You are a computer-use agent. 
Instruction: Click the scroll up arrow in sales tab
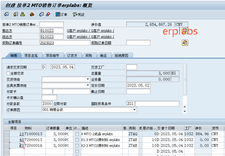click(185, 107)
